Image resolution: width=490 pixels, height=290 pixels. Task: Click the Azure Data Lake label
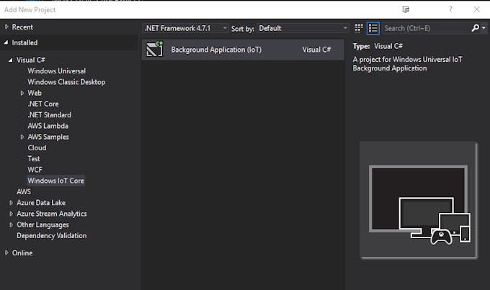click(x=41, y=203)
